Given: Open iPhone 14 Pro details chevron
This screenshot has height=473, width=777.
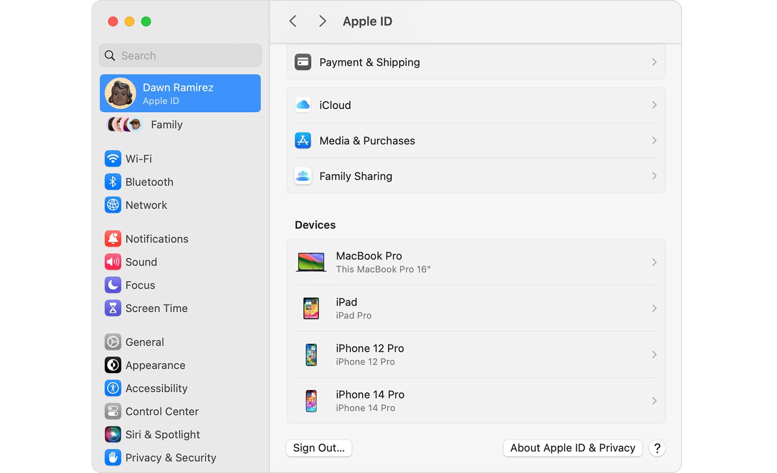Looking at the screenshot, I should 654,401.
